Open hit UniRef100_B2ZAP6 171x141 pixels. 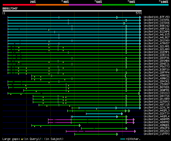157,32
